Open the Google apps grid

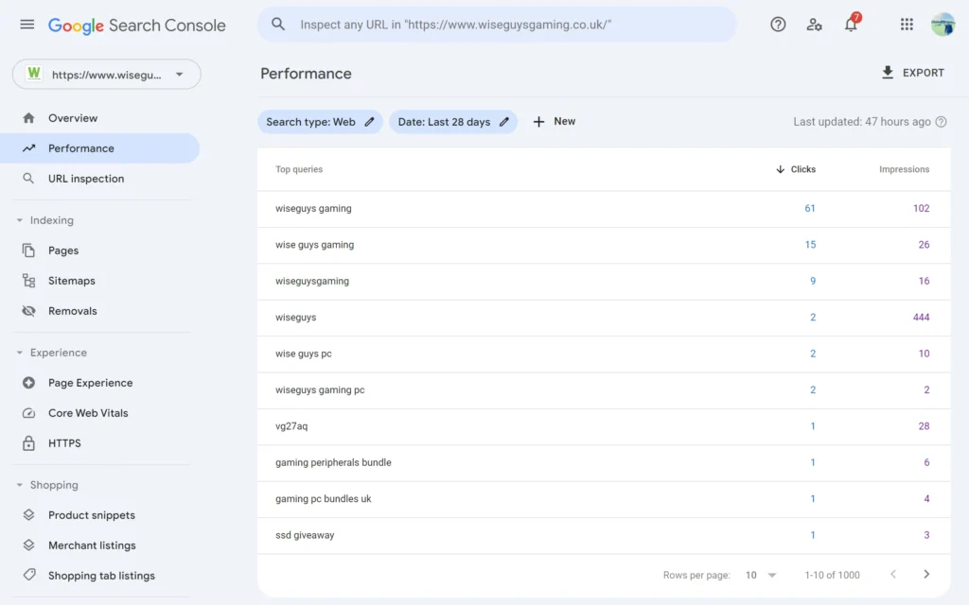(907, 25)
